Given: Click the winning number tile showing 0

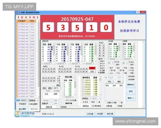Looking at the screenshot, I should coord(106,27).
